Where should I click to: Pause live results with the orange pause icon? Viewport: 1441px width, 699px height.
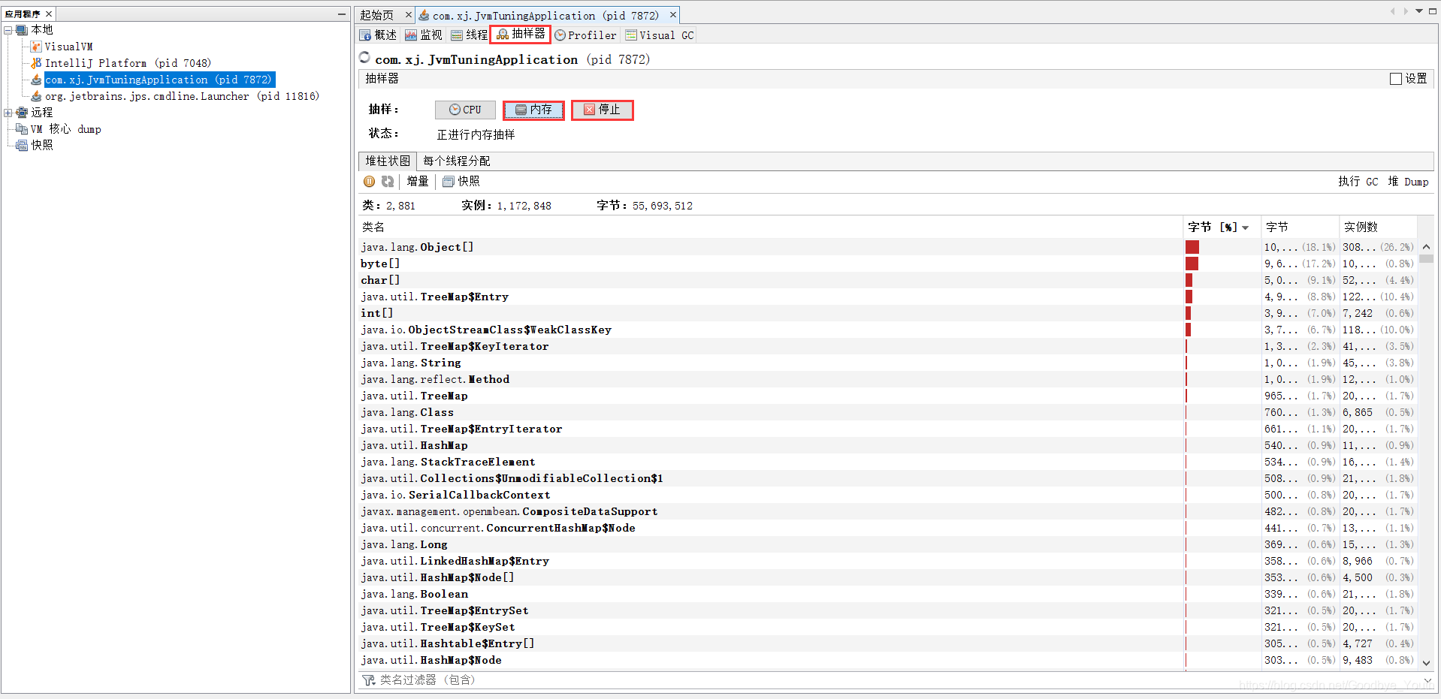(369, 182)
